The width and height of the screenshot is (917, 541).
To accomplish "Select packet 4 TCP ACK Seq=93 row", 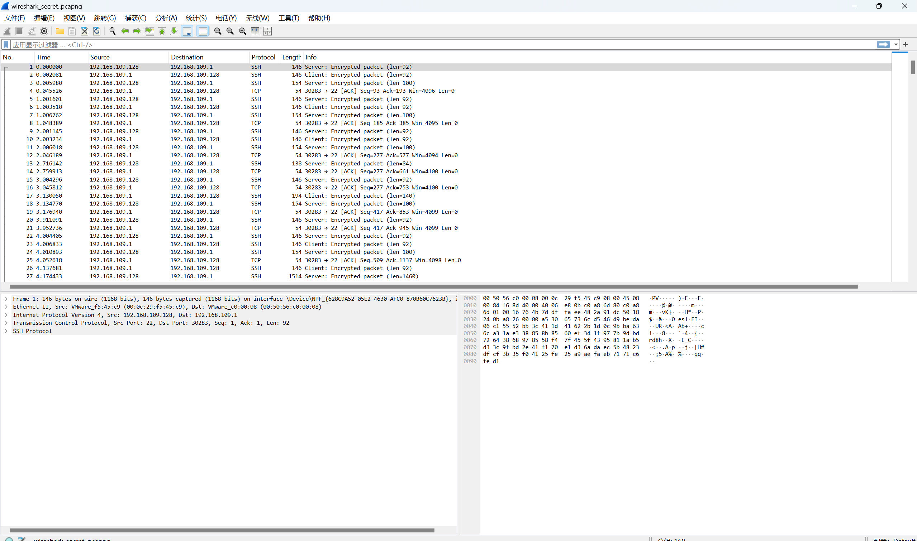I will pos(446,91).
